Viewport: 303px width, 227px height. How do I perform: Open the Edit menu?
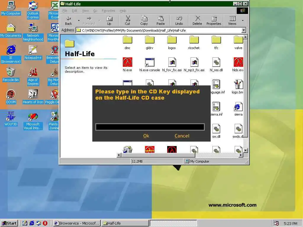[75, 11]
